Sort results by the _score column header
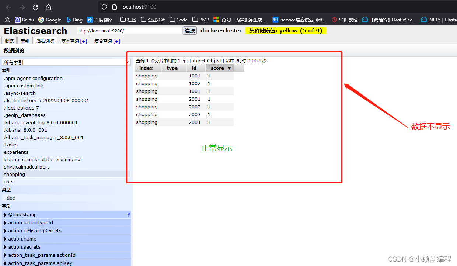457x266 pixels. (x=219, y=68)
